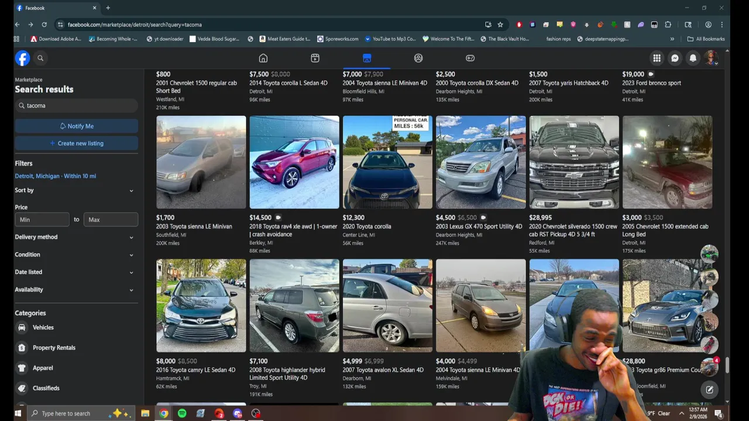This screenshot has height=421, width=749.
Task: Open the yt downloader bookmark
Action: coord(165,39)
